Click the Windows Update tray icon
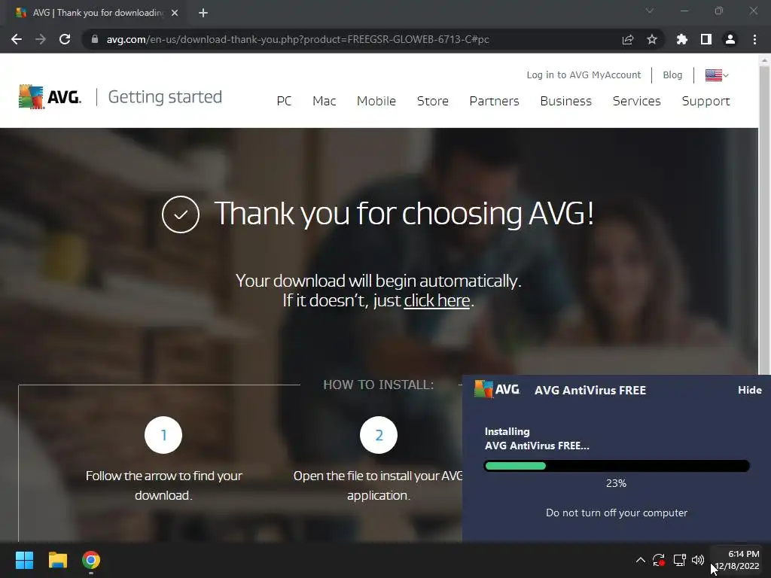771x578 pixels. [x=659, y=560]
